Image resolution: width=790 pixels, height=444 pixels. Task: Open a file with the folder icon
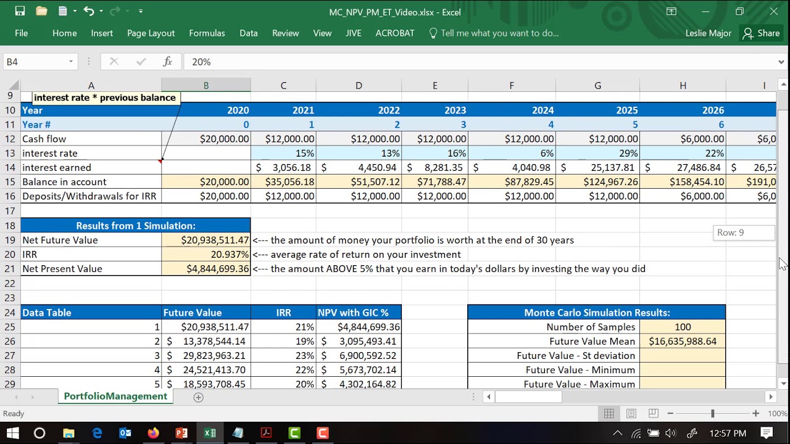41,11
